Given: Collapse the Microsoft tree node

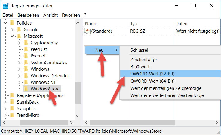Looking at the screenshot, I should click(12, 36).
